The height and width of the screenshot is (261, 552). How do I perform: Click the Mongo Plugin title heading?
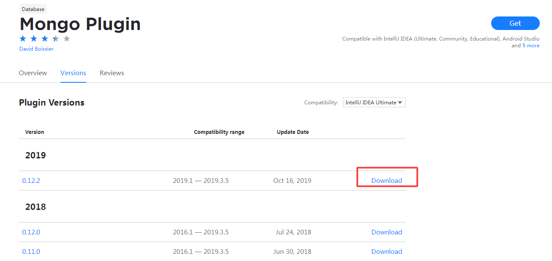80,24
